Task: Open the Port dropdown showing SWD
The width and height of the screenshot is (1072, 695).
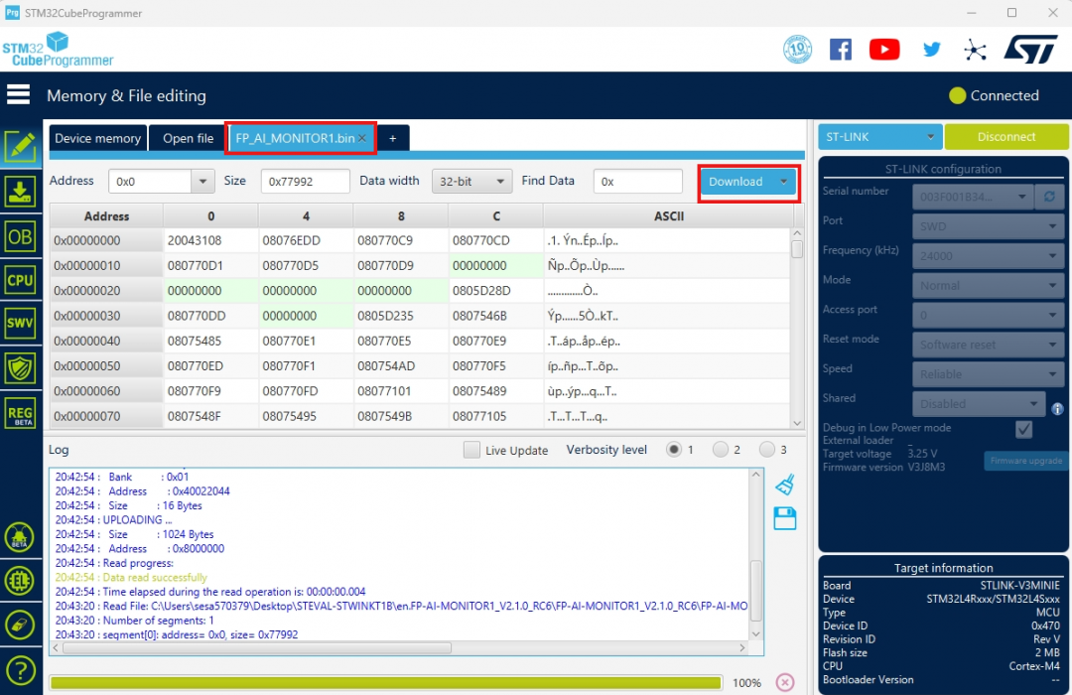Action: [988, 225]
